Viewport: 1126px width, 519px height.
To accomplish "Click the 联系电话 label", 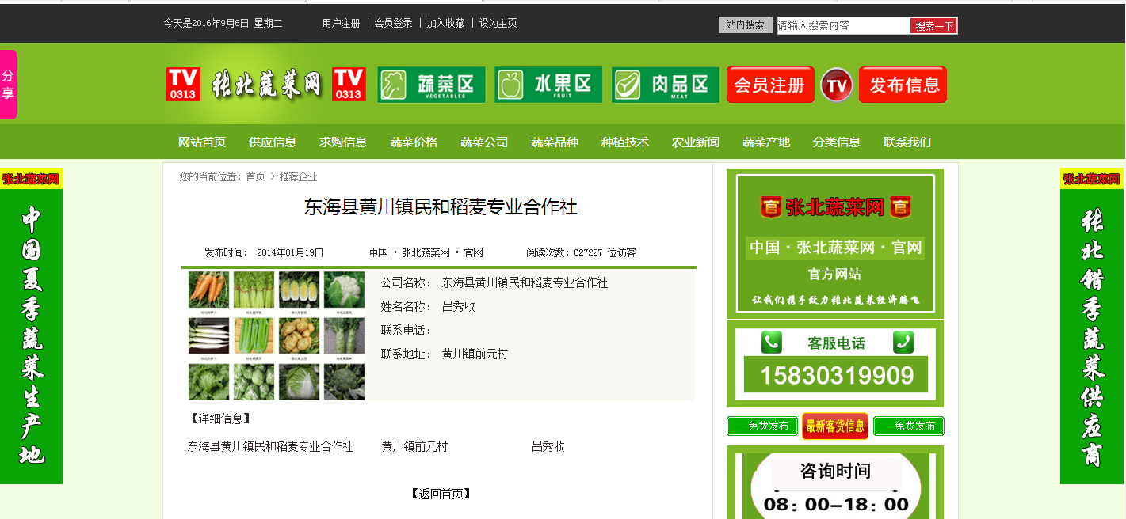I will [x=407, y=330].
